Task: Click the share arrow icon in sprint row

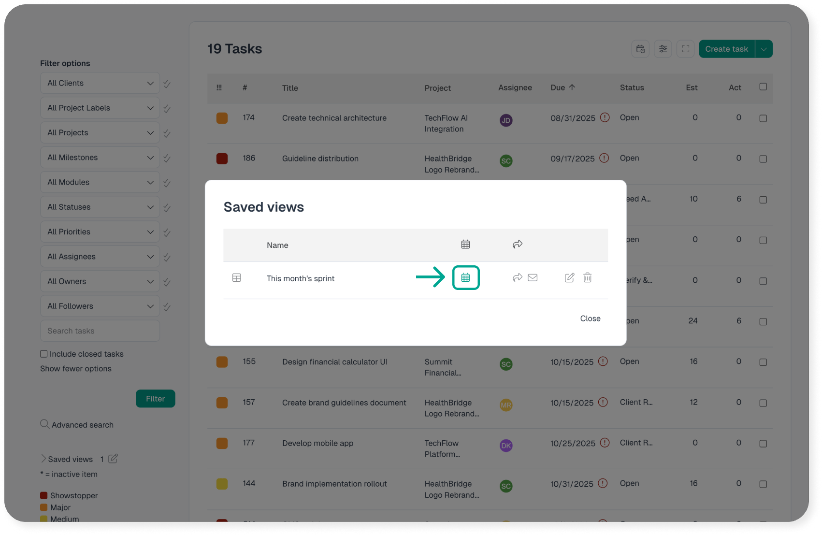Action: click(x=517, y=278)
